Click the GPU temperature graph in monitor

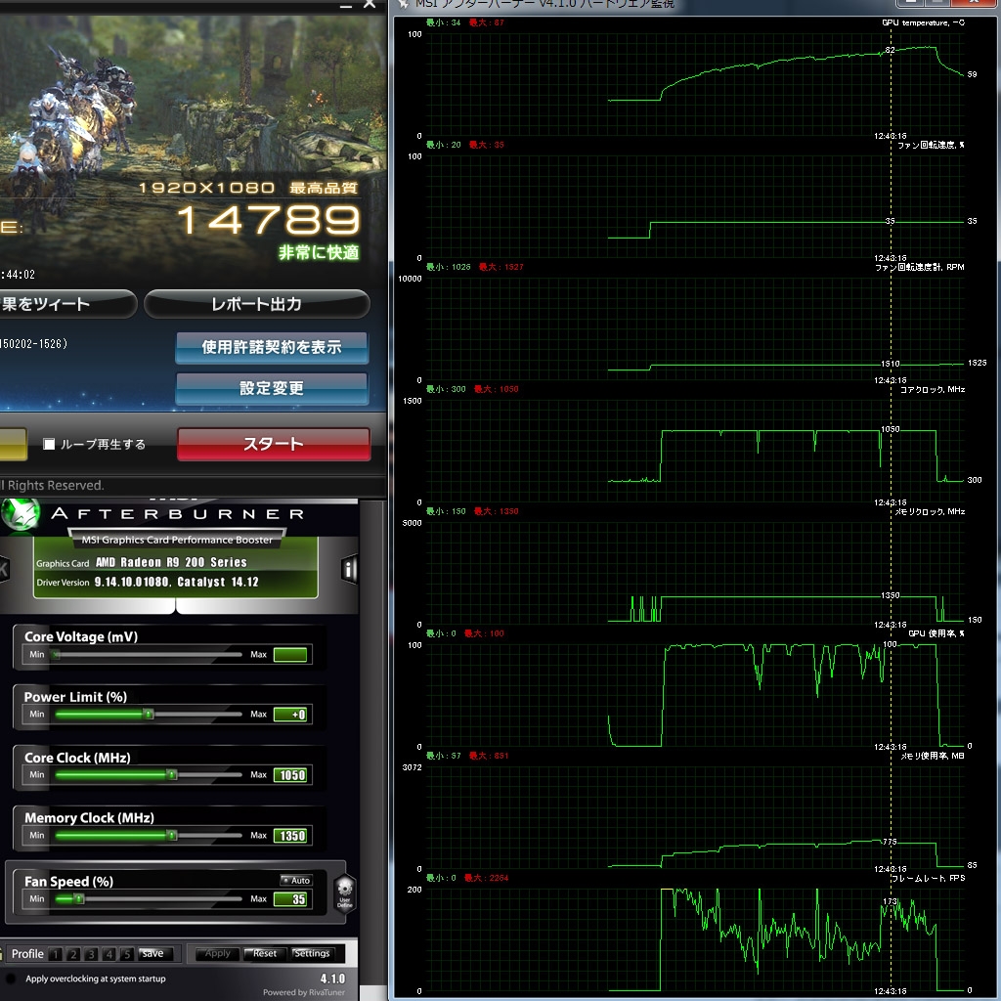(x=695, y=84)
